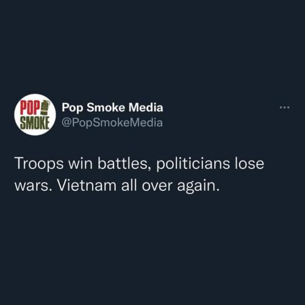Click the phrase "all over" in tweet
Screen dimensions: 305x305
[147, 185]
